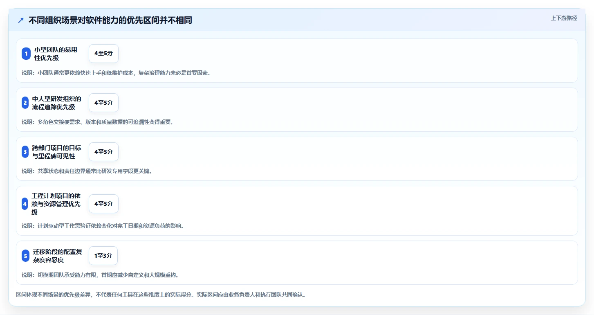Click number badge 2 for 中大型研发组织

point(25,103)
